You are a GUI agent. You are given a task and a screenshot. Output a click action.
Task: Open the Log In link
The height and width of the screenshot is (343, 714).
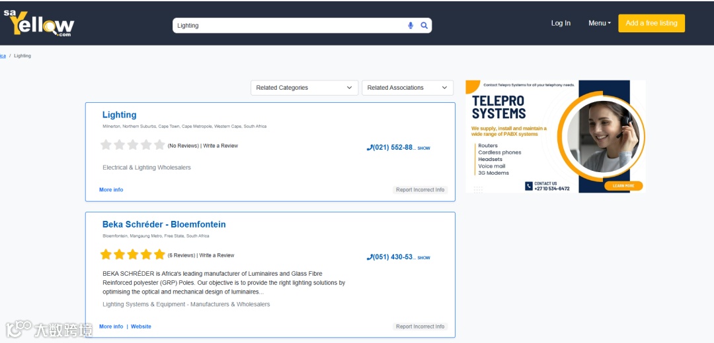click(x=561, y=23)
